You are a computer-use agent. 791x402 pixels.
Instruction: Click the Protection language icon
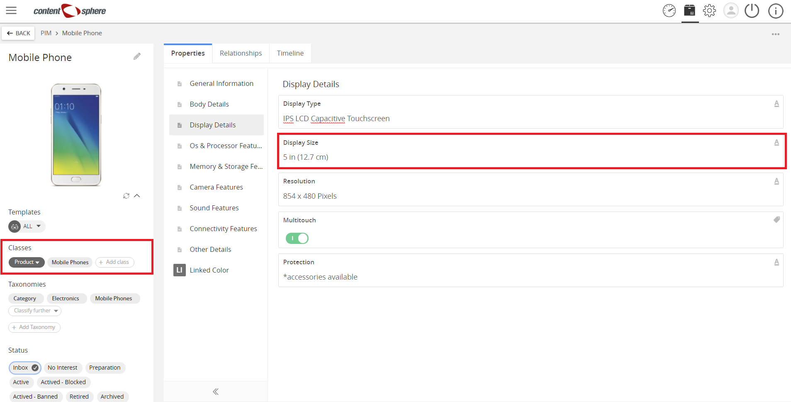[776, 262]
